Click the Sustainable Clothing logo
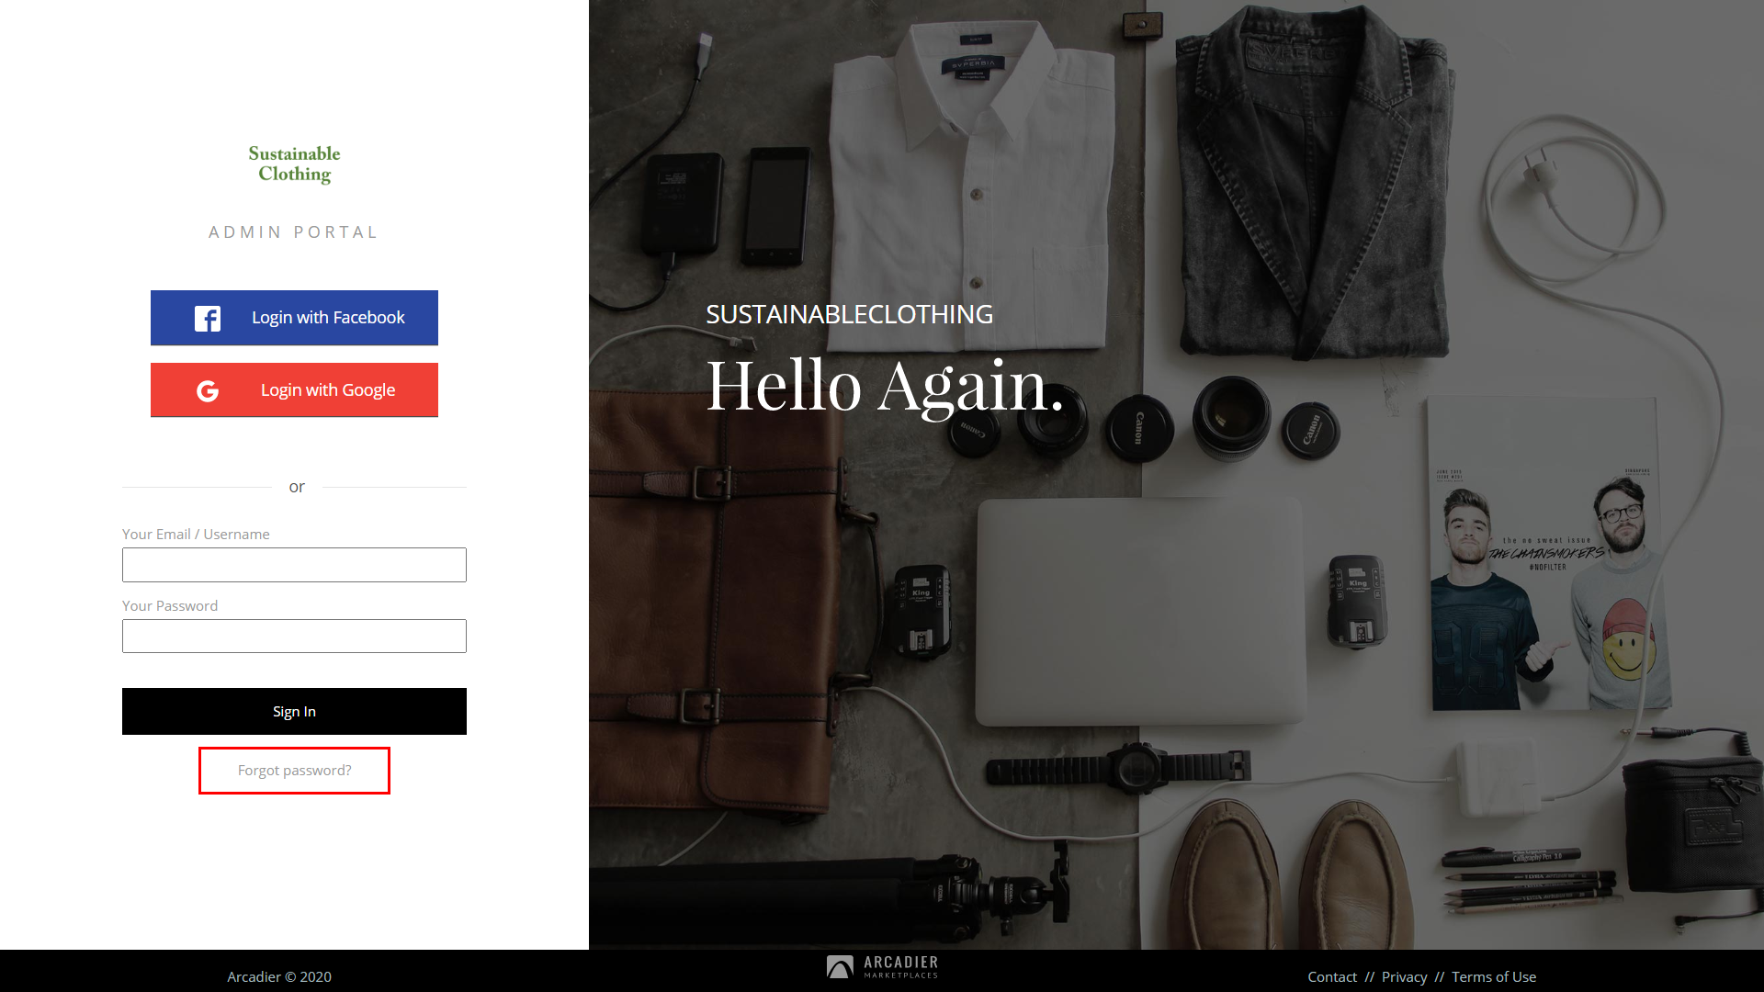Image resolution: width=1764 pixels, height=992 pixels. pos(294,164)
